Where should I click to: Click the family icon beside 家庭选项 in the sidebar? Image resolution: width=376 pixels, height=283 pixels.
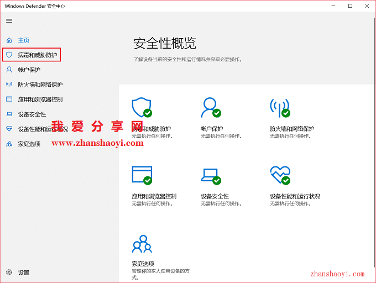tap(9, 144)
